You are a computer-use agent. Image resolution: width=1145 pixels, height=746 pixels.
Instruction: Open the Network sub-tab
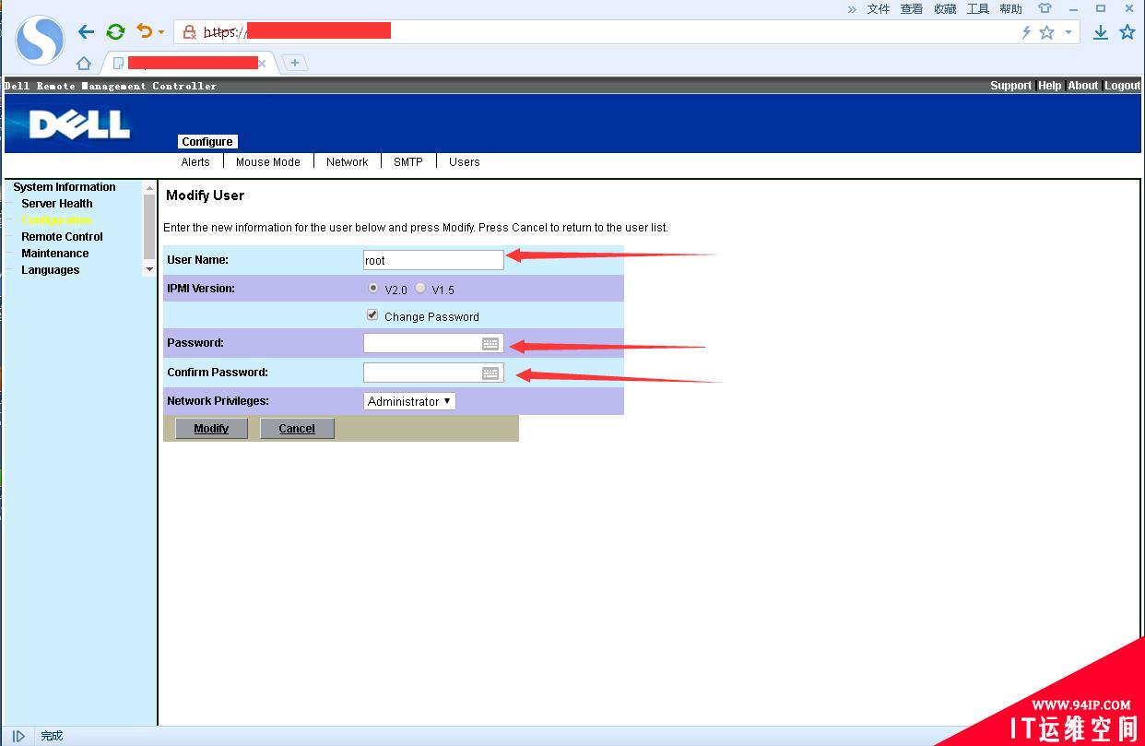348,162
